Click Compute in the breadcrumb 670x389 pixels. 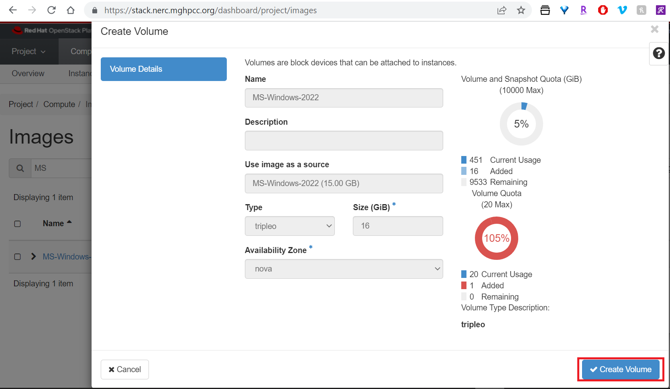point(59,104)
